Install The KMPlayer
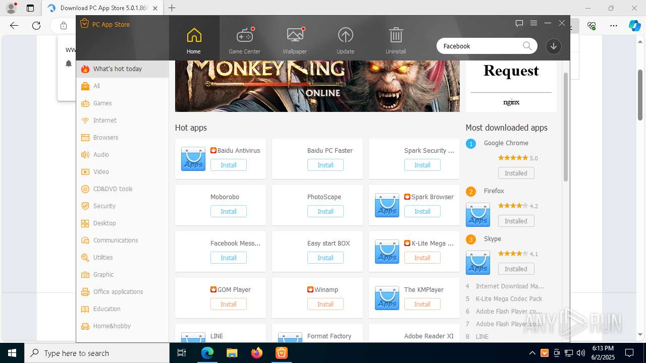This screenshot has width=646, height=363. 422,304
